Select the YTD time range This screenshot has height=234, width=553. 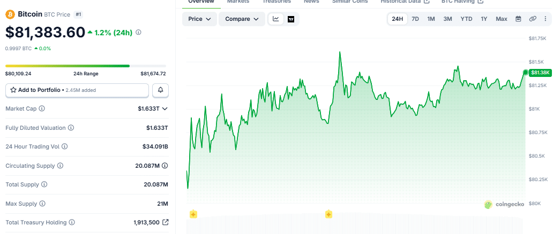466,19
